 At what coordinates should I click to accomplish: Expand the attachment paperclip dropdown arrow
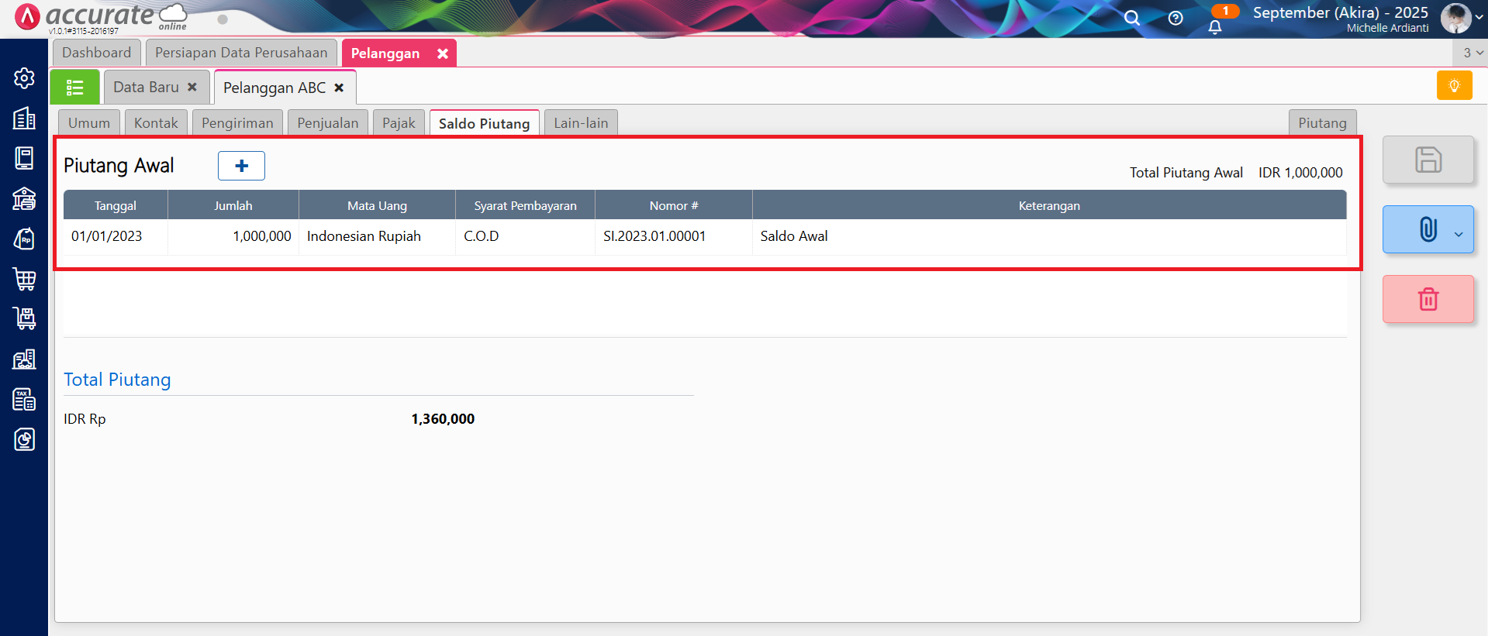pyautogui.click(x=1459, y=234)
